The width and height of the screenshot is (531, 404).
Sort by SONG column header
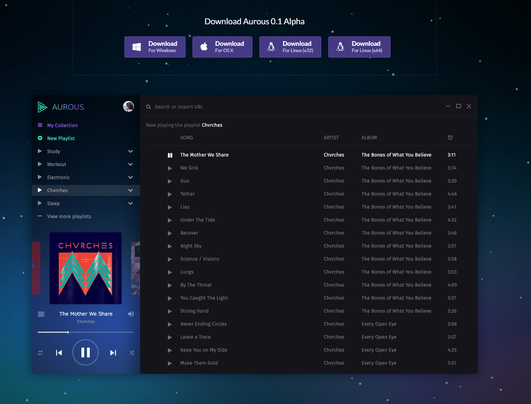tap(187, 138)
